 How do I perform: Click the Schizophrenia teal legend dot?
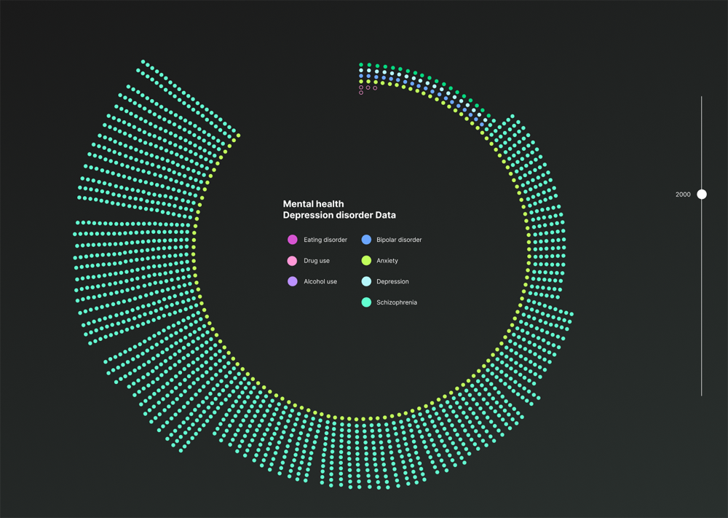point(366,302)
